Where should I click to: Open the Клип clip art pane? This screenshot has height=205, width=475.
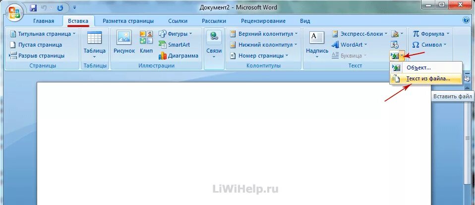tap(146, 43)
